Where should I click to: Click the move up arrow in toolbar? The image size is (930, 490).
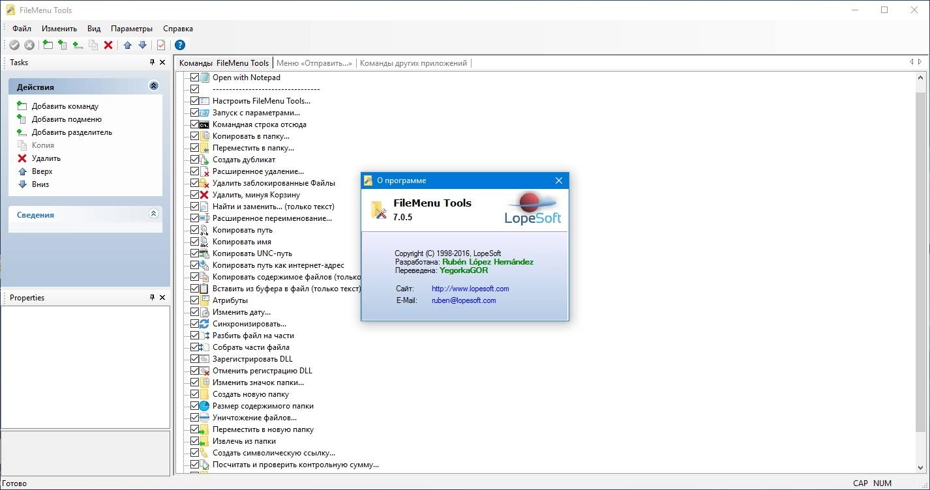(x=127, y=45)
